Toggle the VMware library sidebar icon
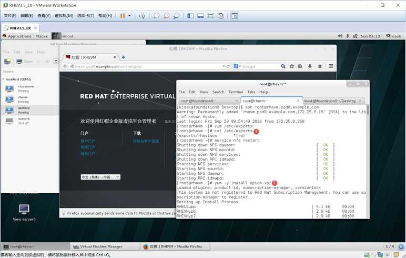The height and width of the screenshot is (258, 406). tap(190, 16)
